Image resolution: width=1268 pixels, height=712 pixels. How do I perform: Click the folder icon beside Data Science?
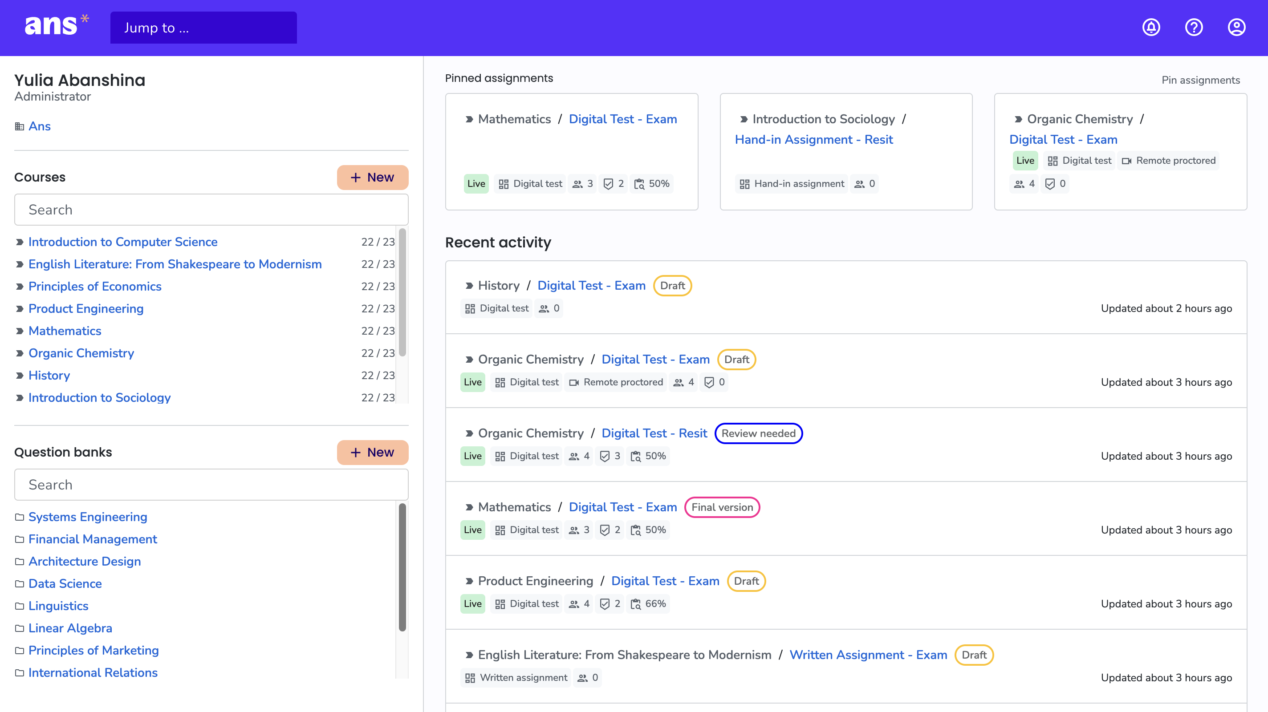[19, 583]
